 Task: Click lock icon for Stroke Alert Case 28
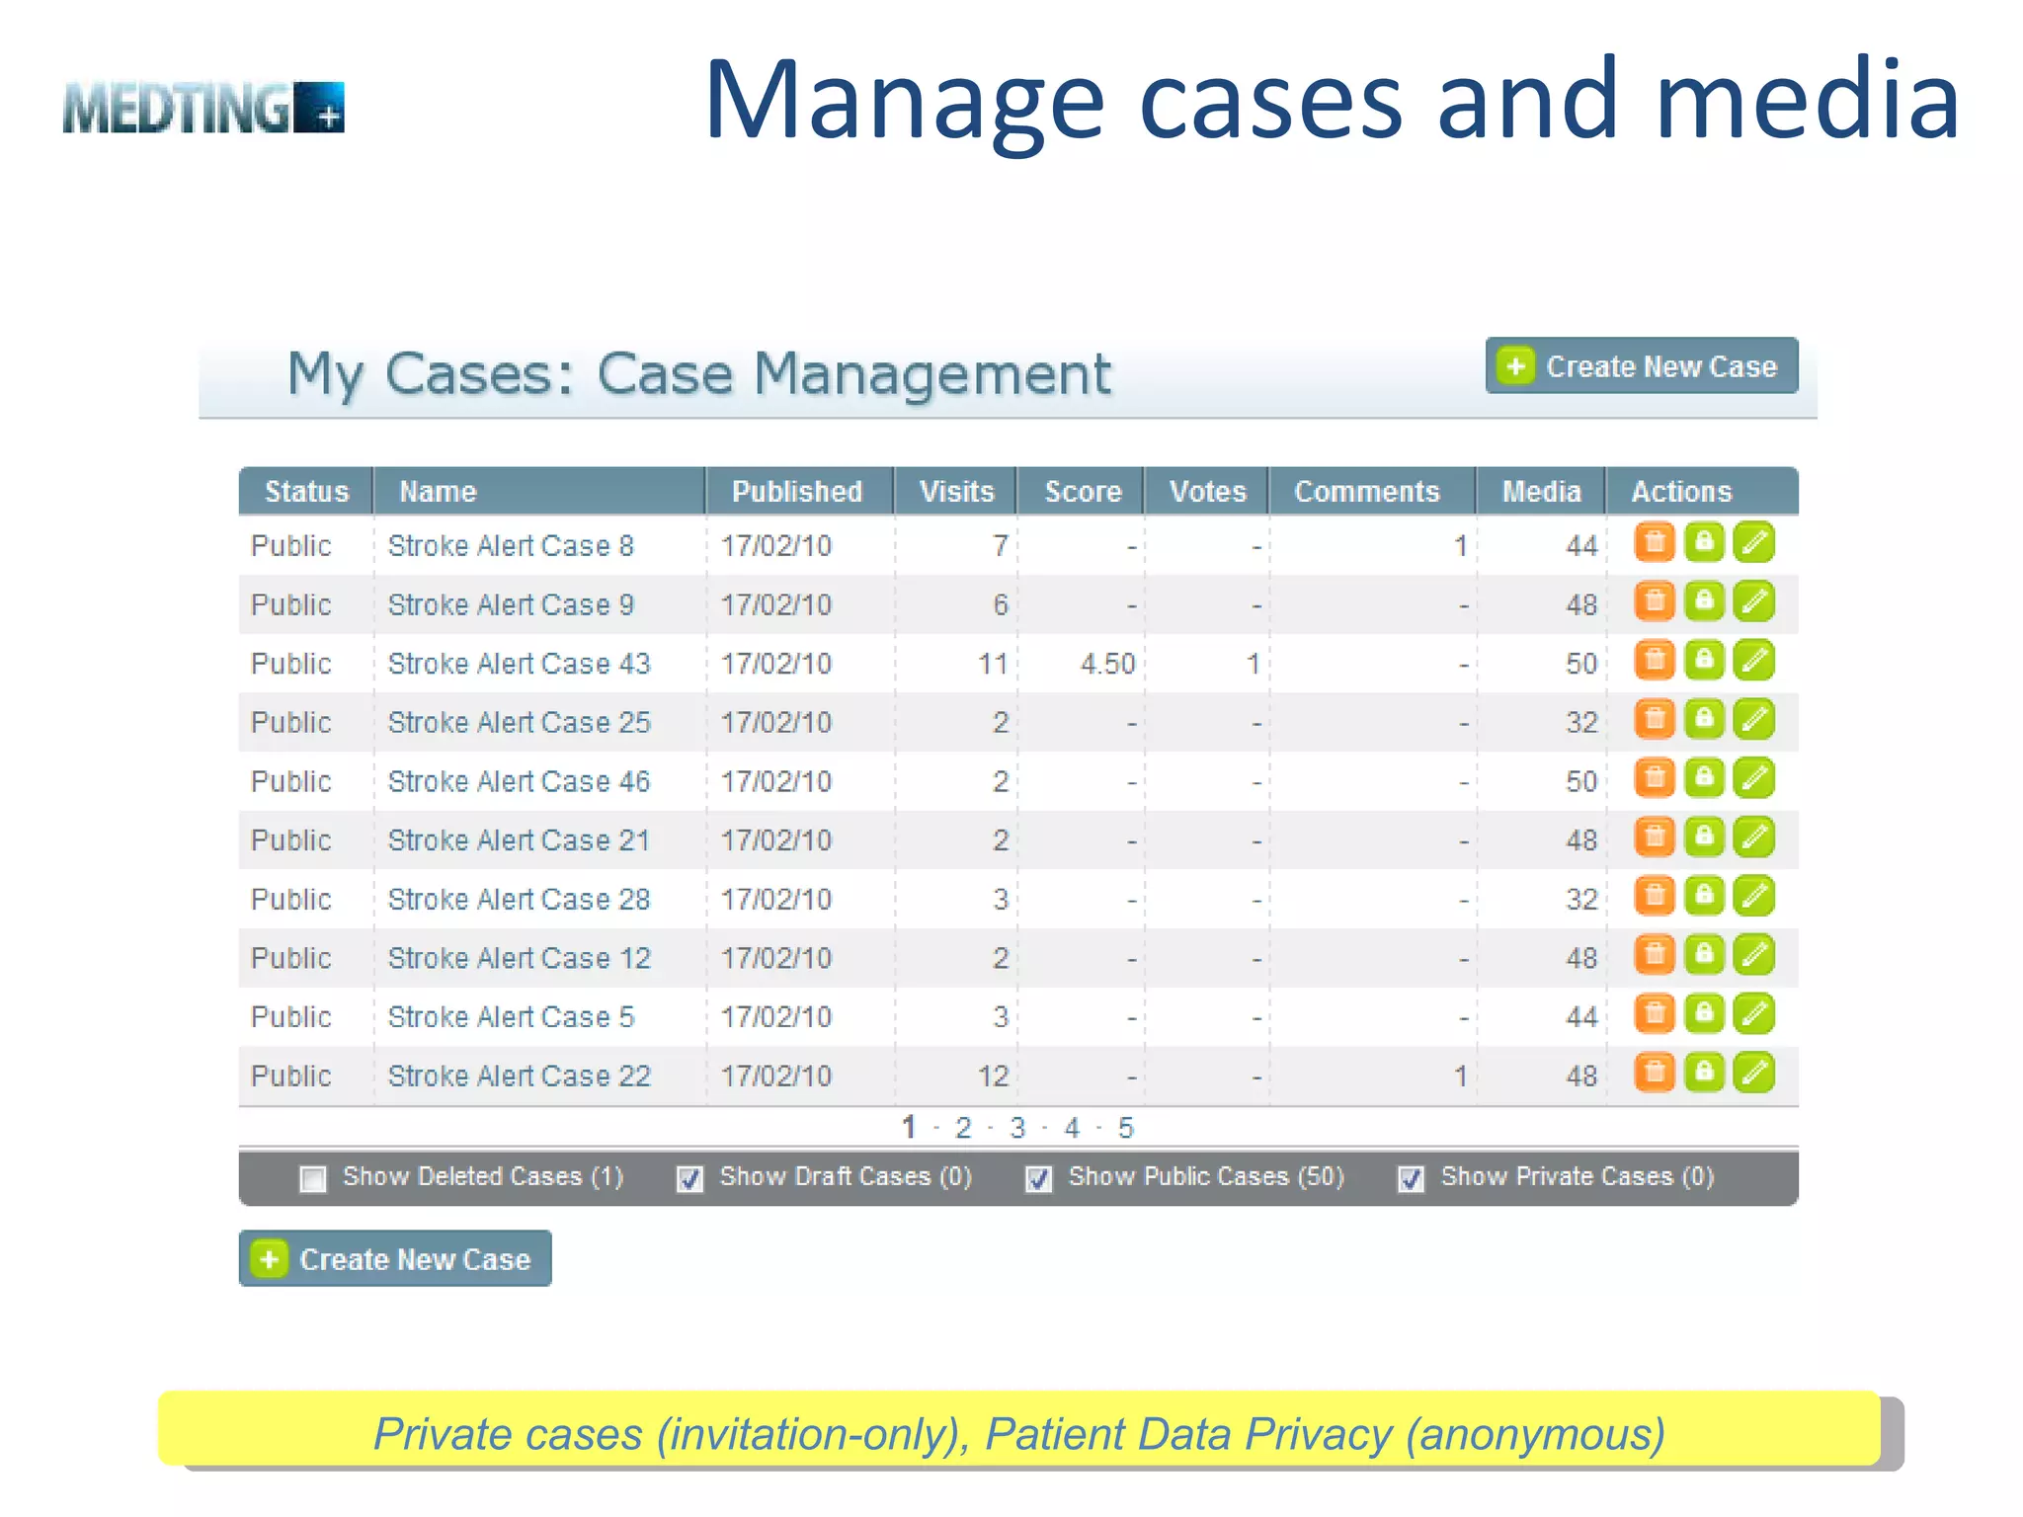[1704, 896]
